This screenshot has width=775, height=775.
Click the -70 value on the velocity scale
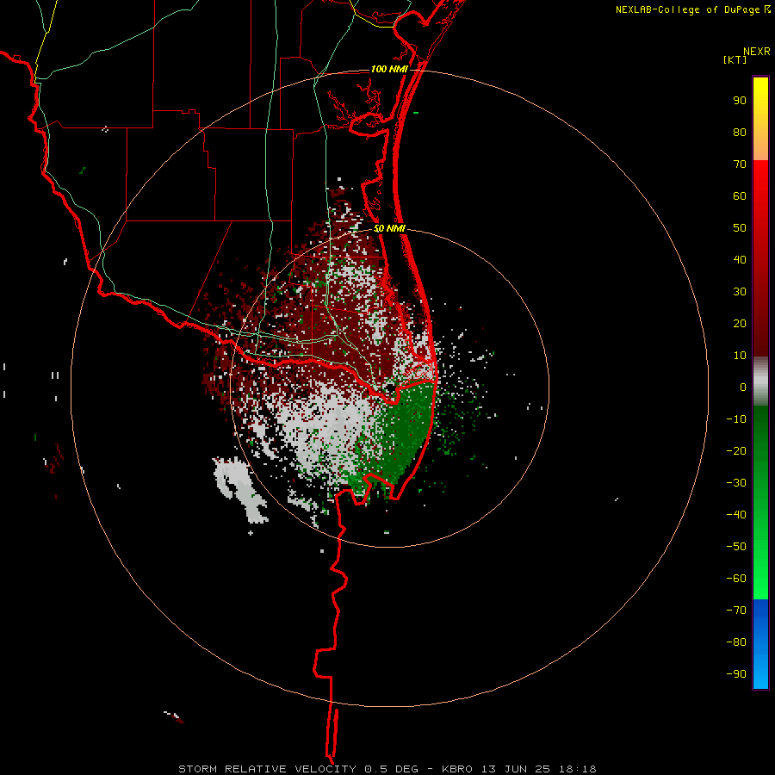(x=736, y=611)
